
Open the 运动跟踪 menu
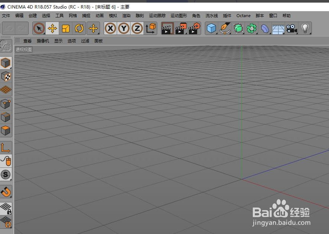pos(157,16)
